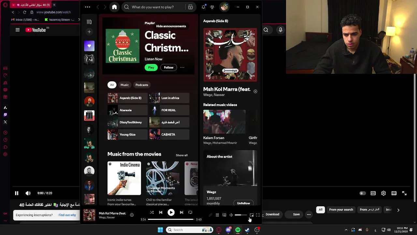Image resolution: width=417 pixels, height=235 pixels.
Task: Open Aqareb (Side B) shortcut tile
Action: click(127, 98)
